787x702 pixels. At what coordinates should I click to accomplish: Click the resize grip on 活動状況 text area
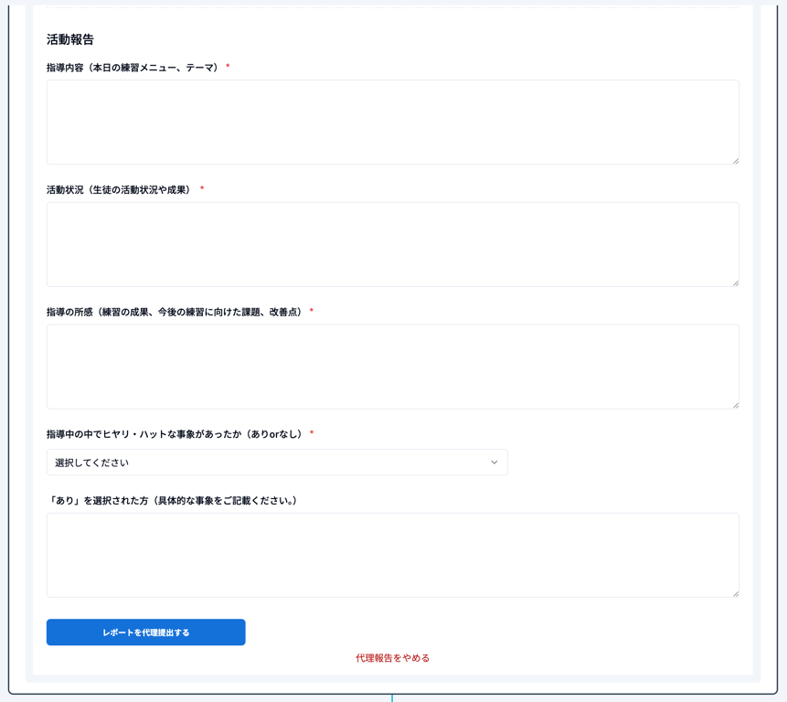click(735, 282)
